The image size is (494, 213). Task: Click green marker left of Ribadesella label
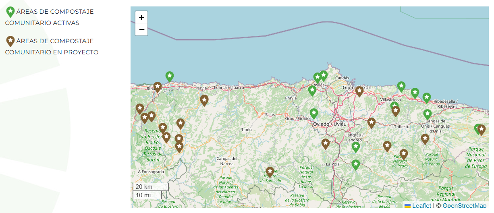pyautogui.click(x=427, y=97)
